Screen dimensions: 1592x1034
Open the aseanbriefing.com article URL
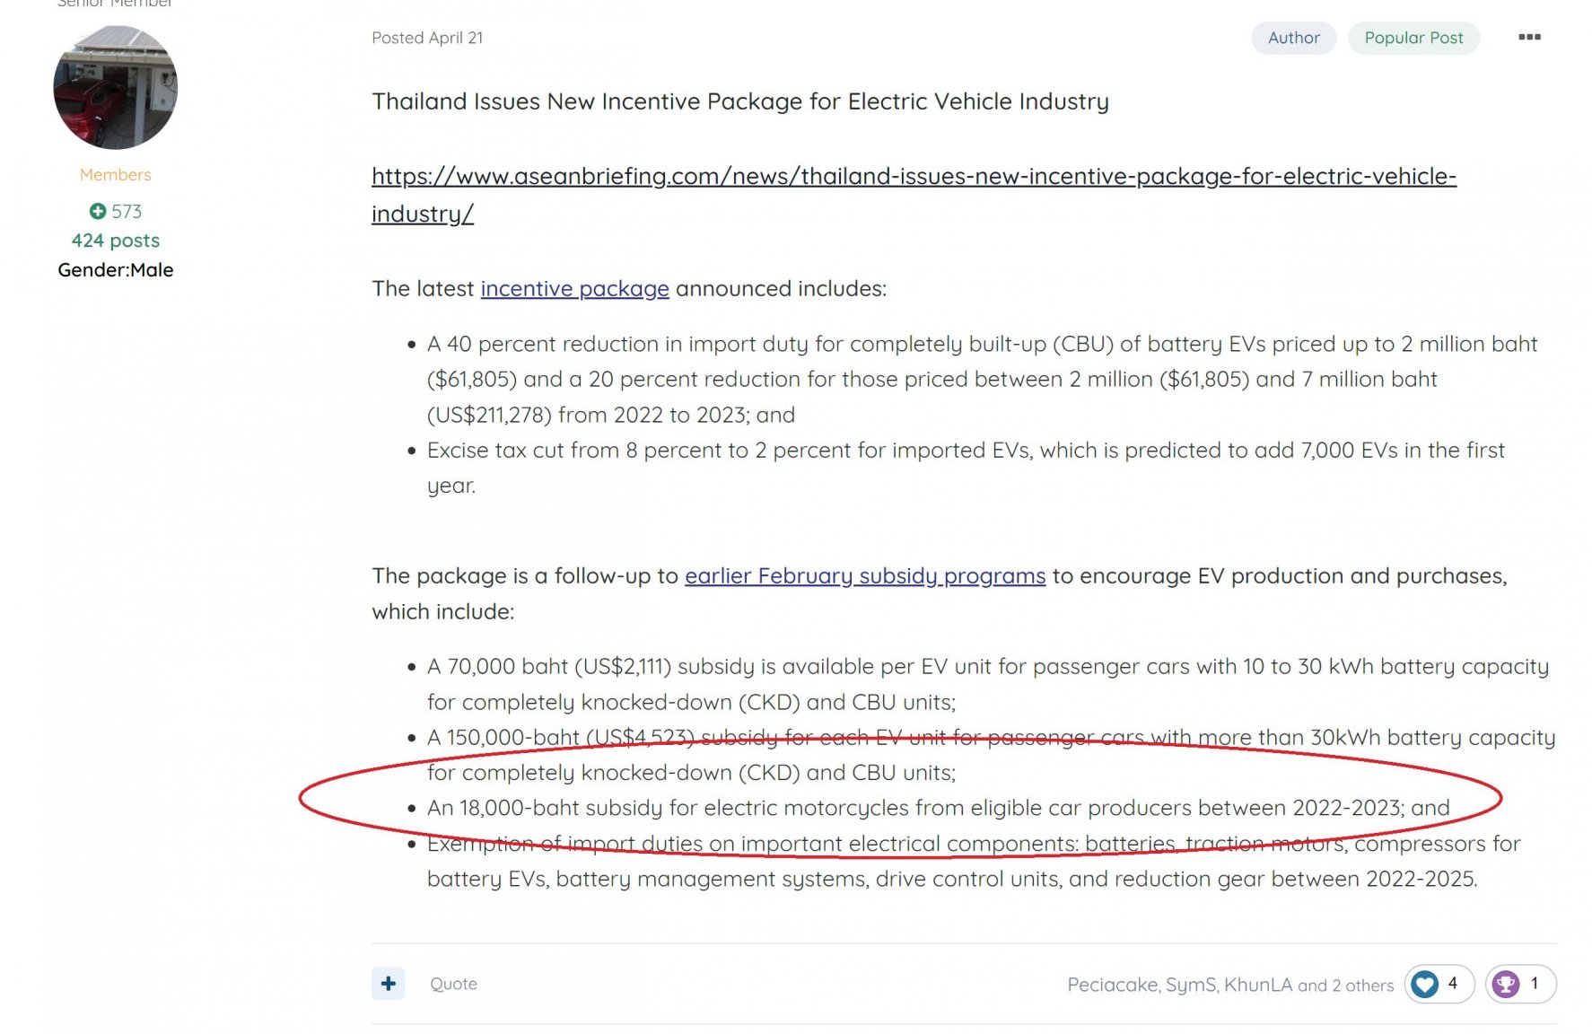(914, 194)
